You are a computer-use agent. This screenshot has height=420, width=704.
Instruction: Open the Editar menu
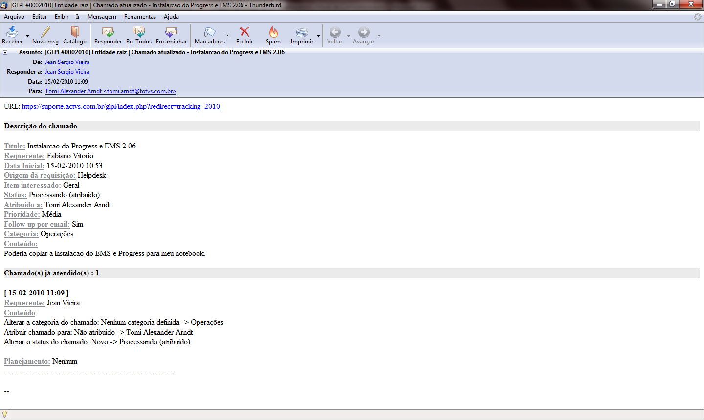[40, 17]
